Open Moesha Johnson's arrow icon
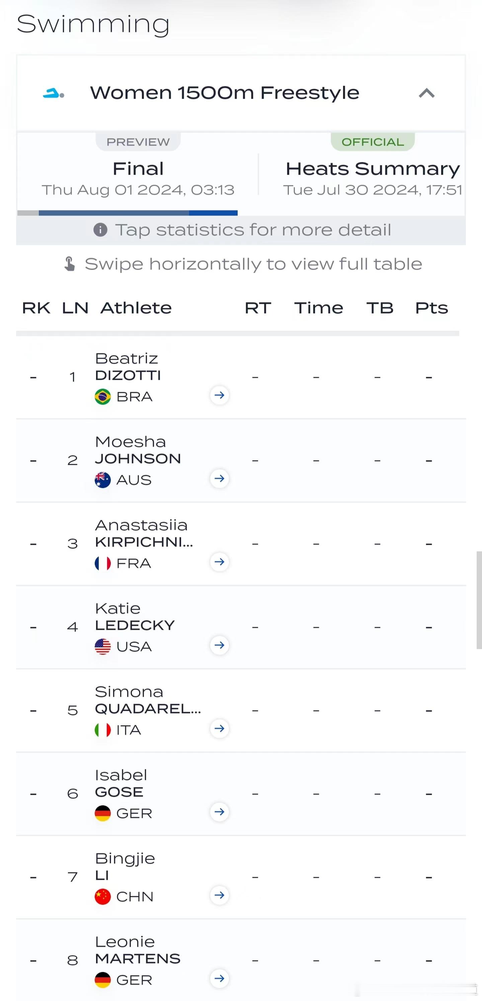Image resolution: width=482 pixels, height=1001 pixels. [x=220, y=478]
